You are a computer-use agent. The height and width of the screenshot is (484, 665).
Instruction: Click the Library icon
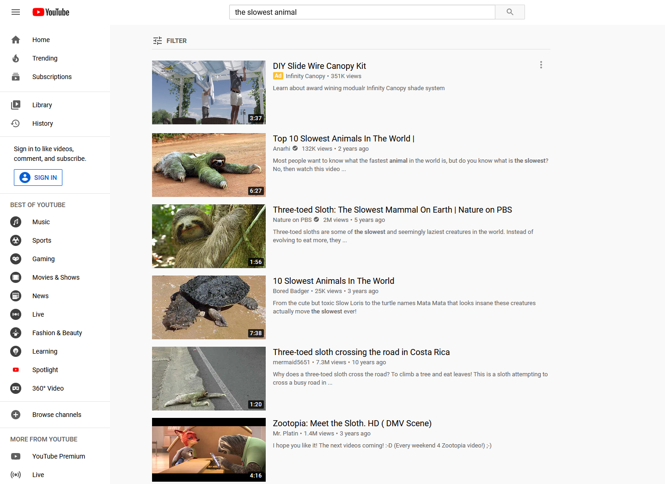coord(16,105)
